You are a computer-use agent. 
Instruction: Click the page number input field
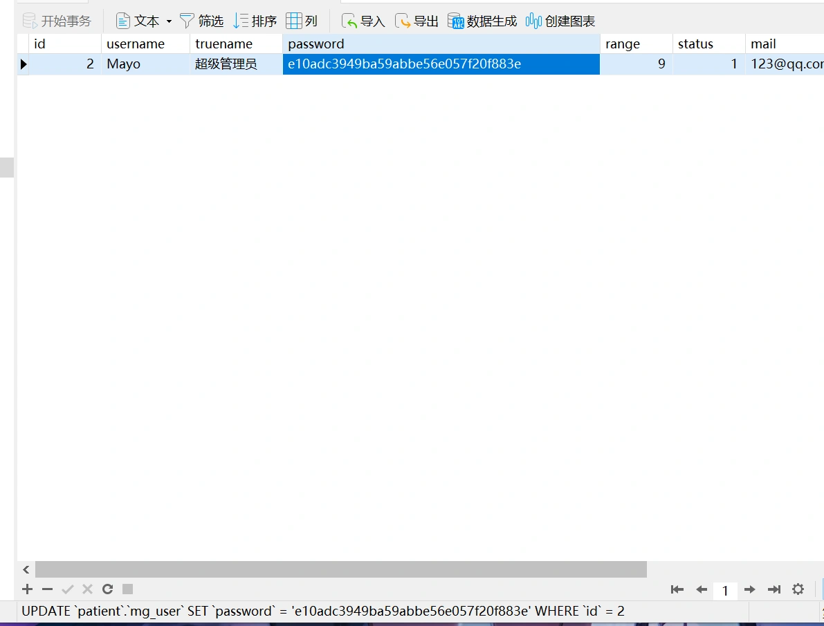pyautogui.click(x=725, y=590)
